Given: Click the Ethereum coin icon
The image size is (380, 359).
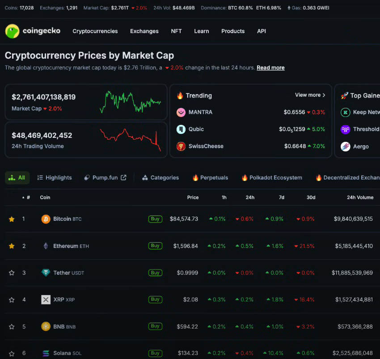Looking at the screenshot, I should click(x=46, y=246).
